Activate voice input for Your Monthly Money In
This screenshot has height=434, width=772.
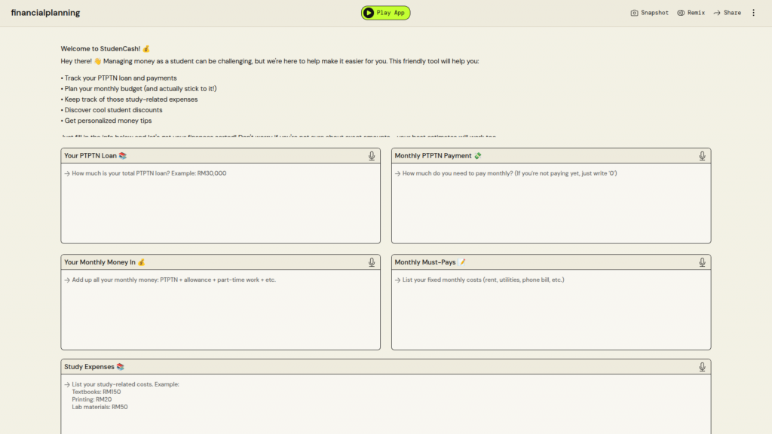click(372, 262)
